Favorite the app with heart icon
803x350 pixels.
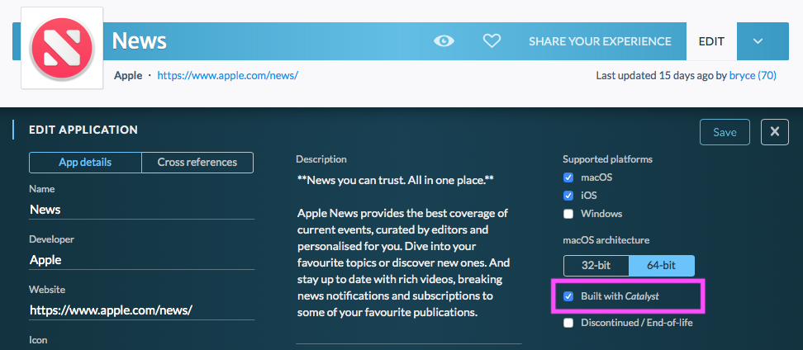[x=492, y=41]
